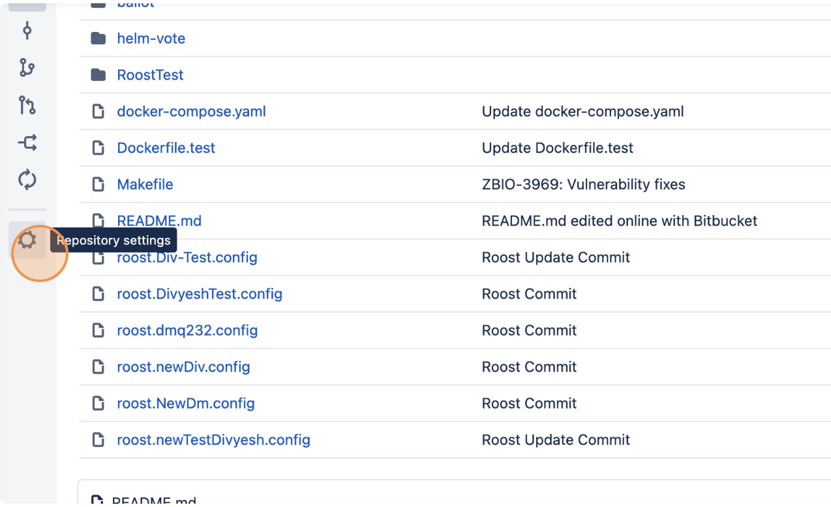Open the docker-compose.yaml file
The height and width of the screenshot is (507, 831).
190,111
